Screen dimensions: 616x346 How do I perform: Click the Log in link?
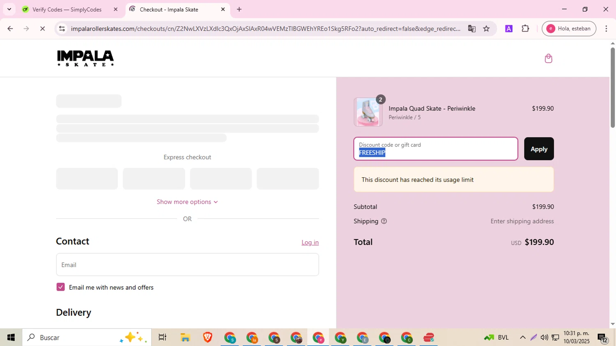point(310,243)
